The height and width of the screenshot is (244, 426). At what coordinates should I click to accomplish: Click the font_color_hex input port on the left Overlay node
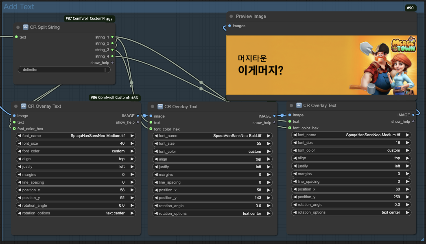14,129
